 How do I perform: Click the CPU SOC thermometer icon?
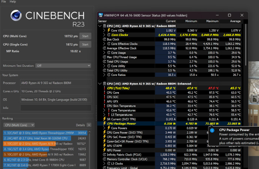(104, 97)
